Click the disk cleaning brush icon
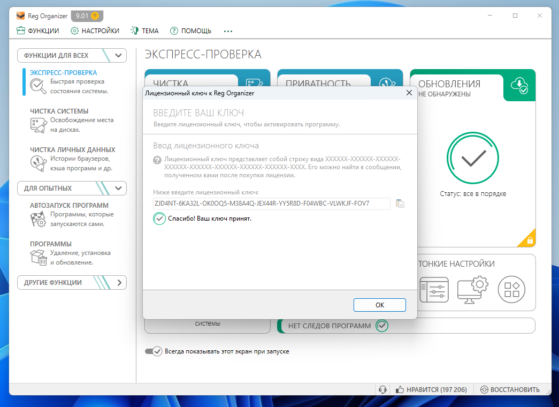Viewport: 559px width, 407px height. [x=38, y=125]
